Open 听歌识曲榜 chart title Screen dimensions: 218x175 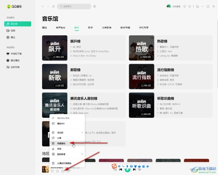tap(166, 99)
